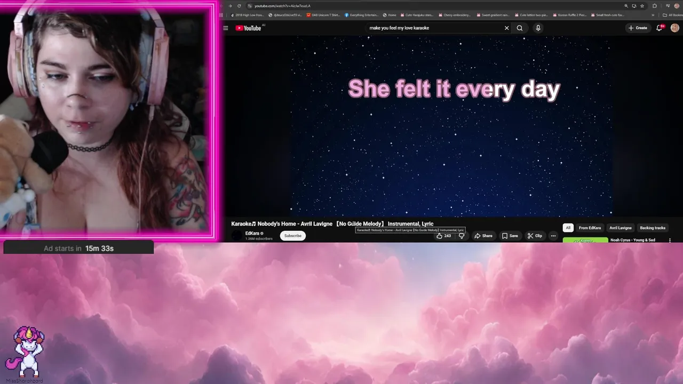Click the Create video button
Image resolution: width=683 pixels, height=384 pixels.
[x=638, y=28]
